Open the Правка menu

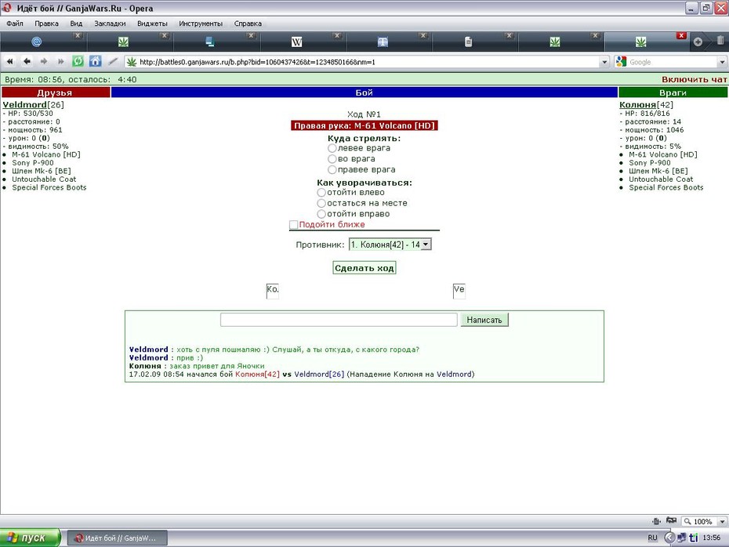pyautogui.click(x=46, y=24)
